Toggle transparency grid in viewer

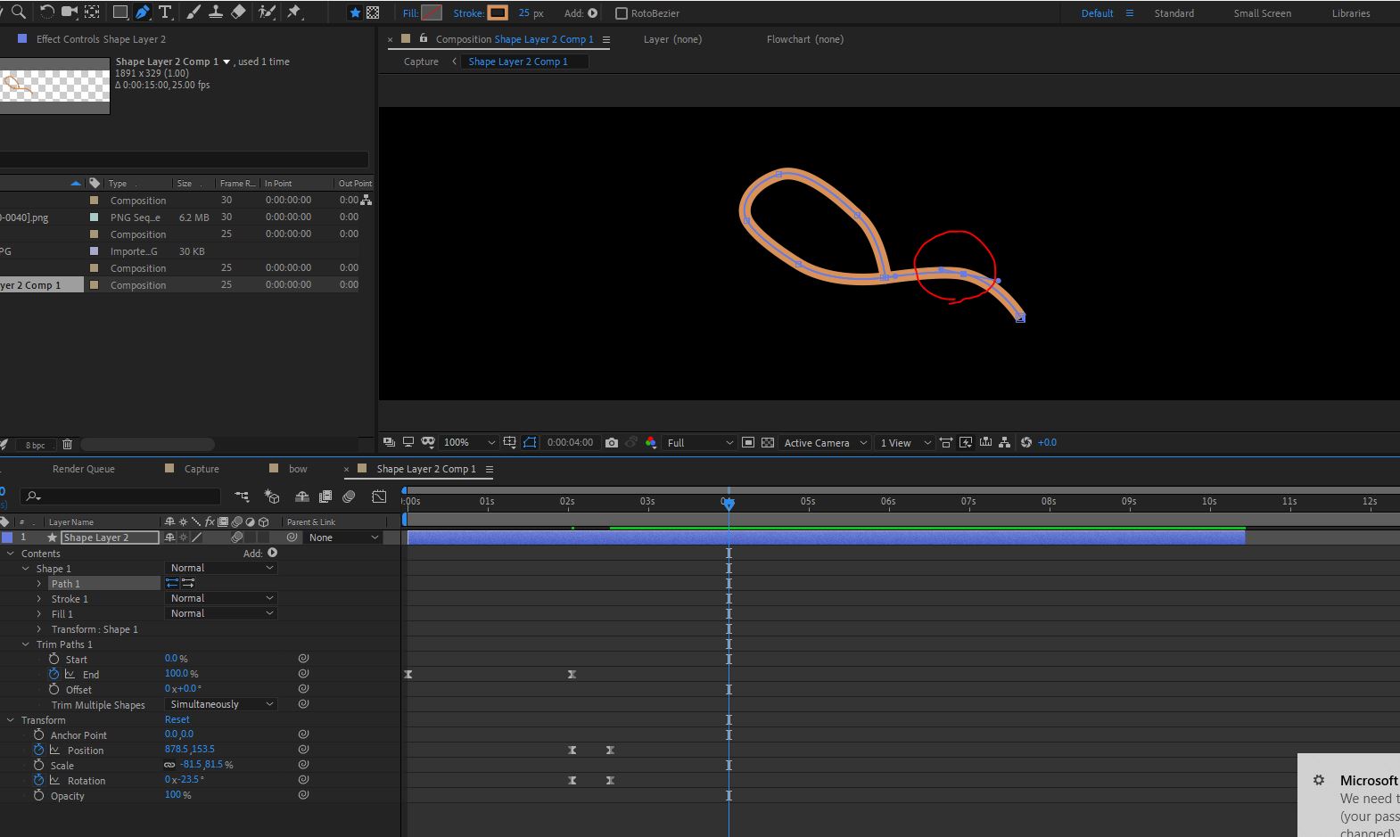pyautogui.click(x=767, y=443)
